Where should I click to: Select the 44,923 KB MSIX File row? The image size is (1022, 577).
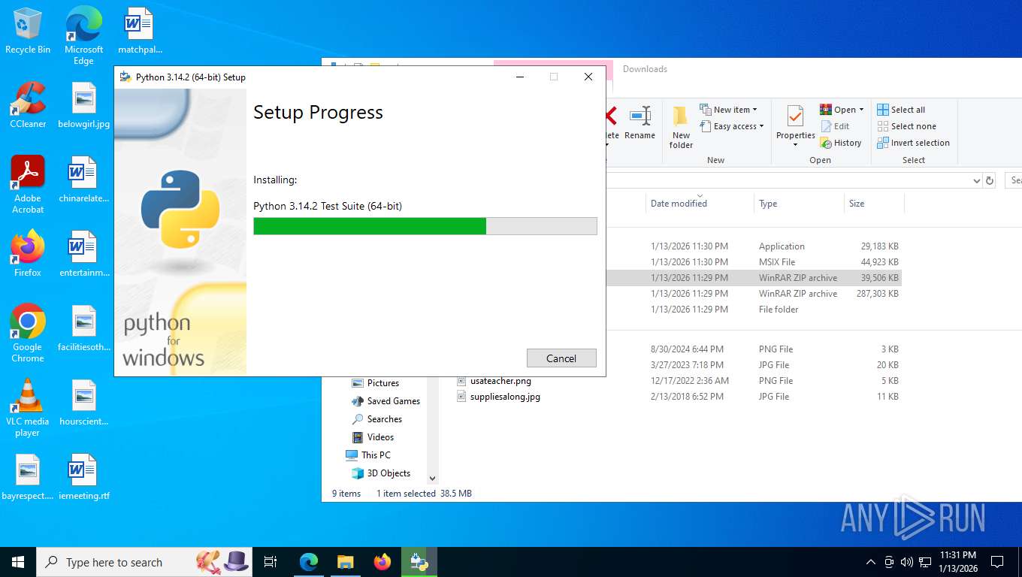pyautogui.click(x=753, y=262)
